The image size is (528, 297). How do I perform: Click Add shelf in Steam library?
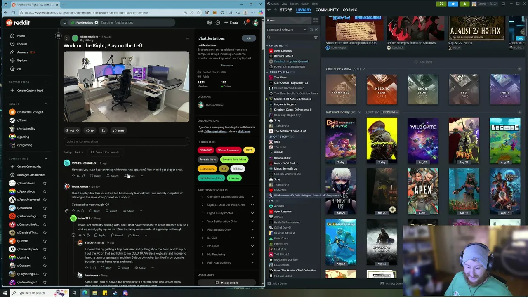click(423, 62)
